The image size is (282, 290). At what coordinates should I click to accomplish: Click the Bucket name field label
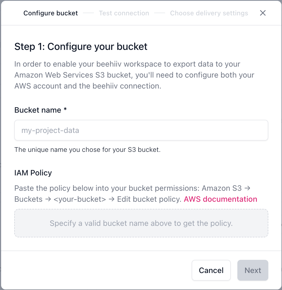click(x=38, y=110)
